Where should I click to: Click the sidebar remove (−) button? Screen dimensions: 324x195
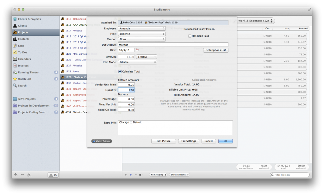(x=22, y=175)
